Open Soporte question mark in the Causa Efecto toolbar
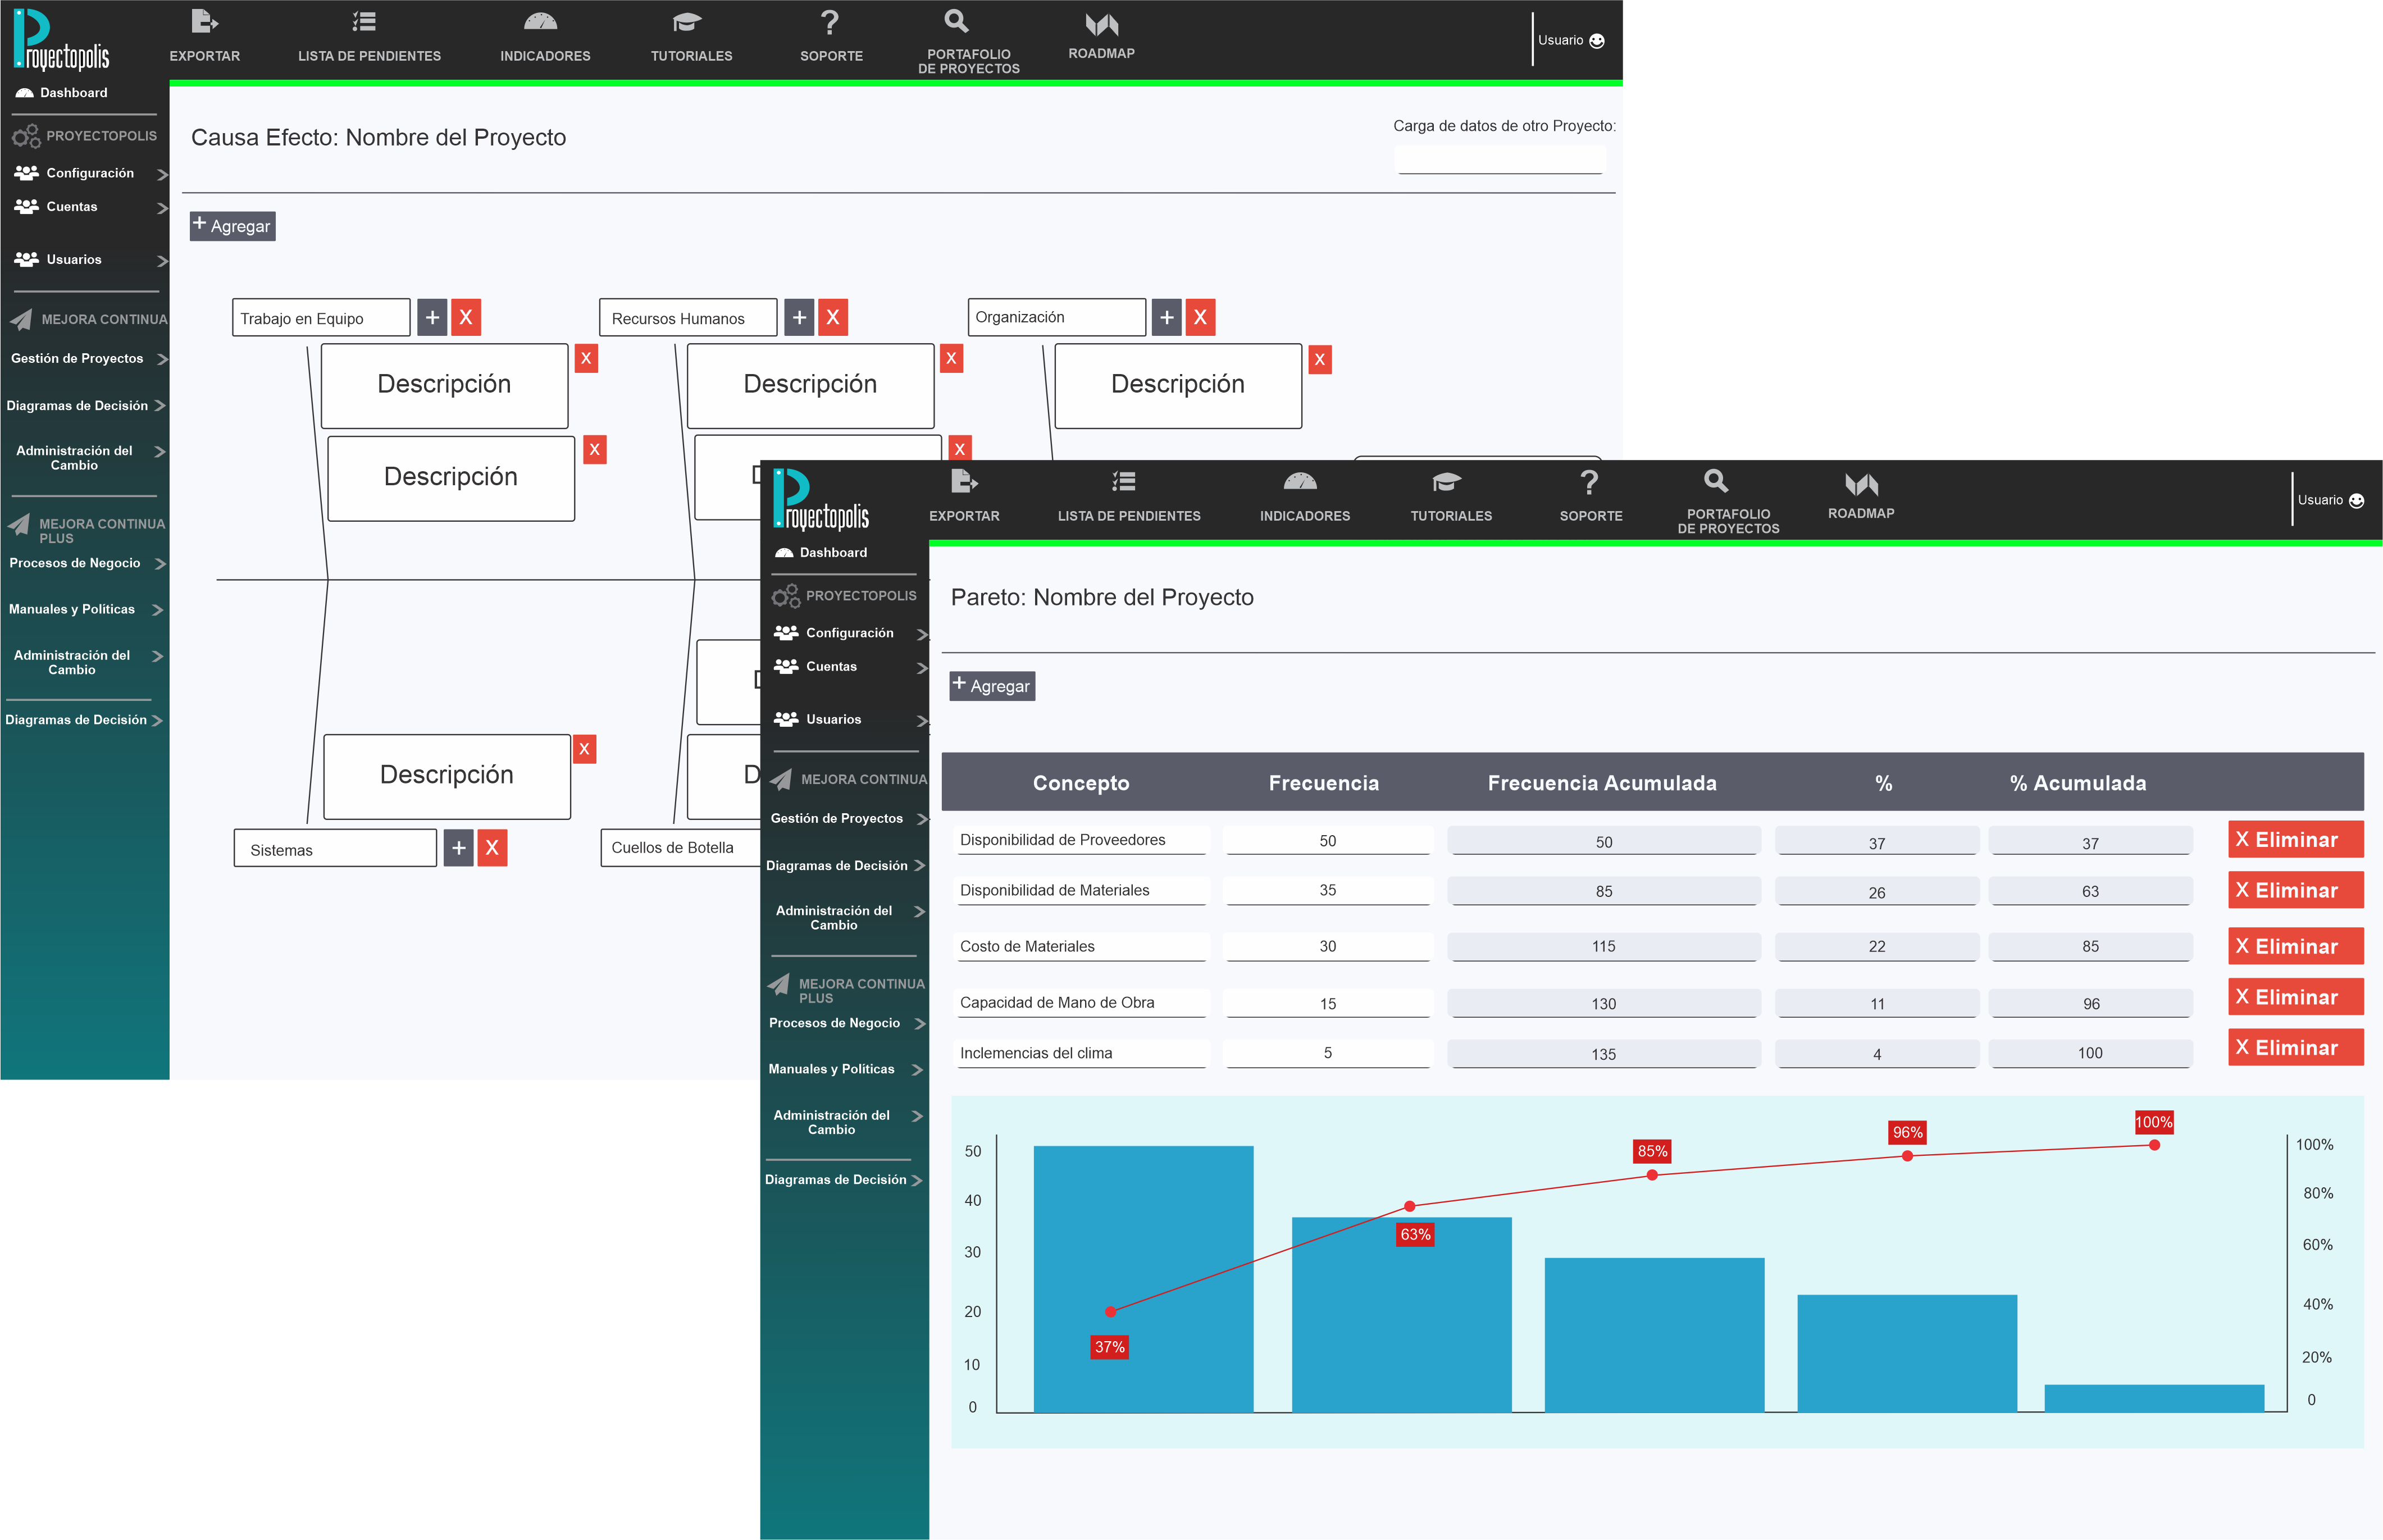2383x1540 pixels. tap(830, 23)
